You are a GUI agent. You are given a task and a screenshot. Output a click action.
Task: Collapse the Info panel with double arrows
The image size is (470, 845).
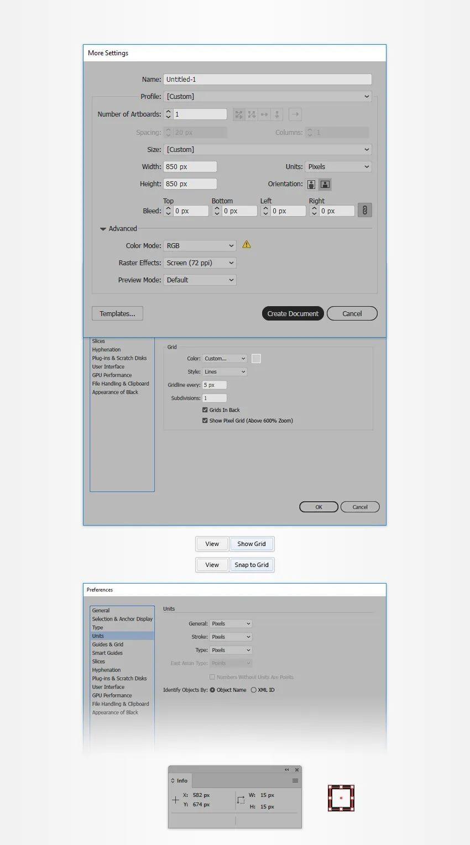click(x=286, y=769)
